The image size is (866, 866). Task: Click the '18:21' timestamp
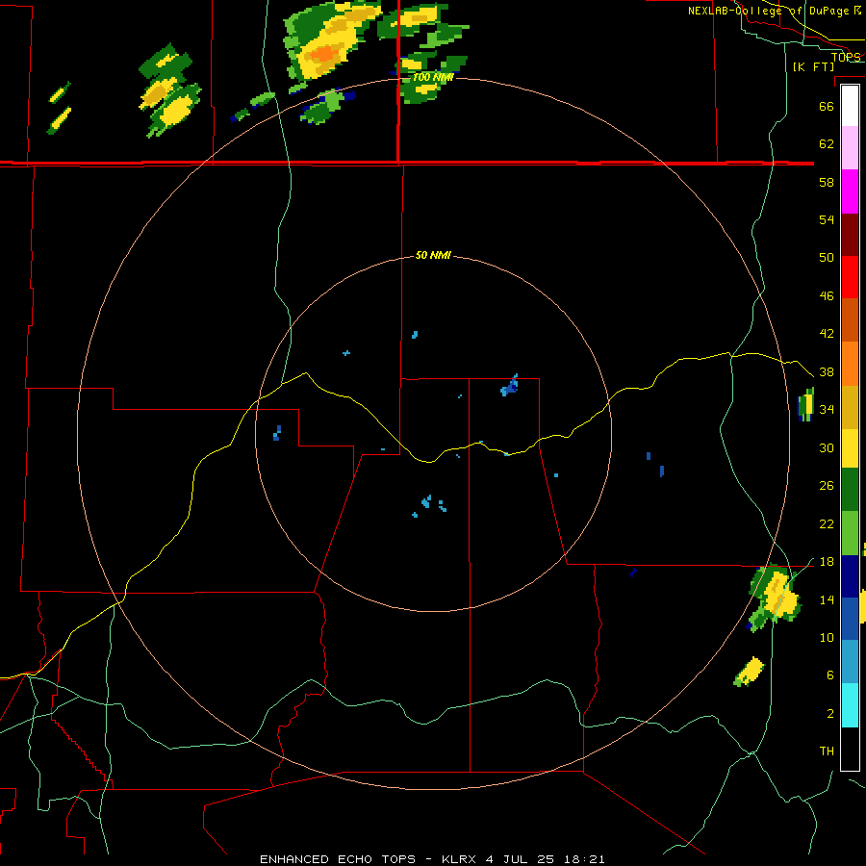584,859
